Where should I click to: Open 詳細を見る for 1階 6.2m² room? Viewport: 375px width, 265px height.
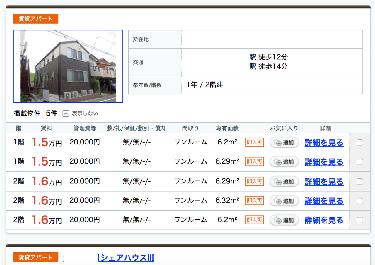(x=324, y=143)
